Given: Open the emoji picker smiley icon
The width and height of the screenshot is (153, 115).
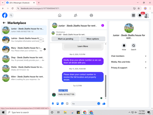Looking at the screenshot, I should pos(99,104).
